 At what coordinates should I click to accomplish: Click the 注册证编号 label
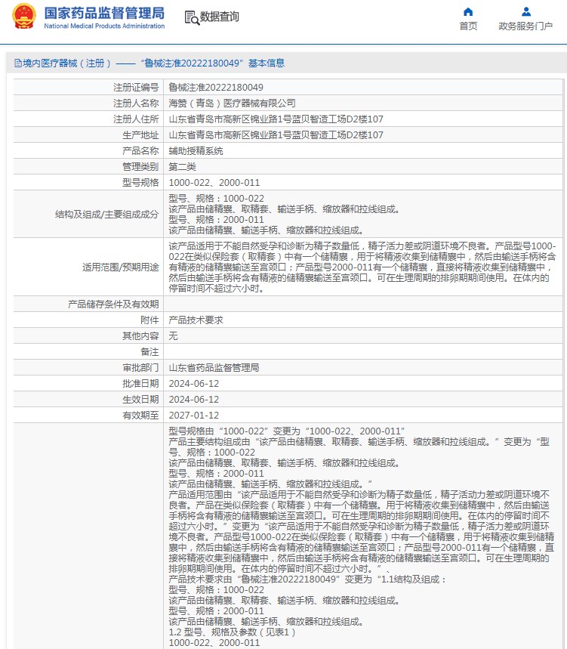[136, 88]
